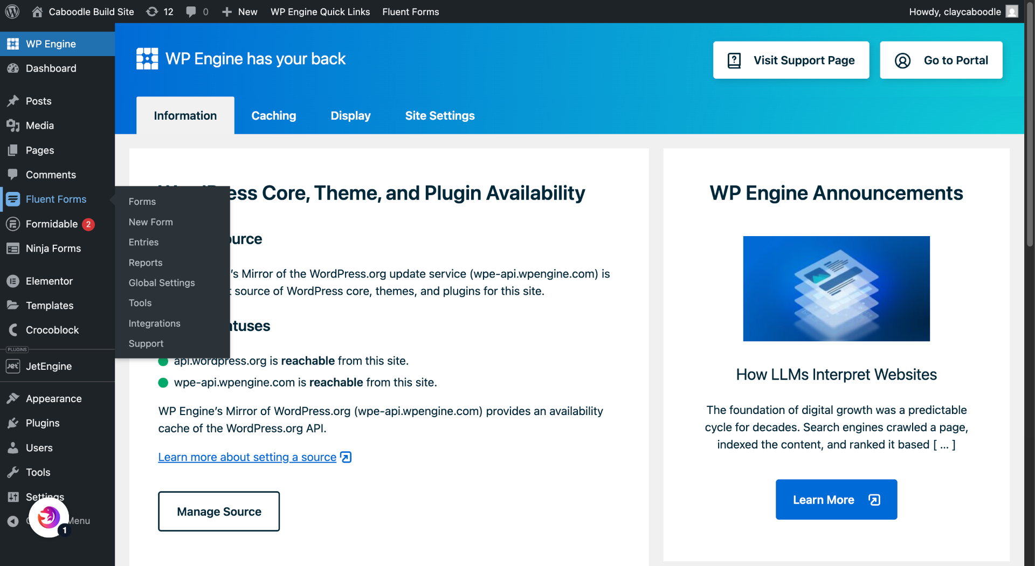Click the LLM announcement thumbnail image
Viewport: 1035px width, 566px height.
point(836,288)
